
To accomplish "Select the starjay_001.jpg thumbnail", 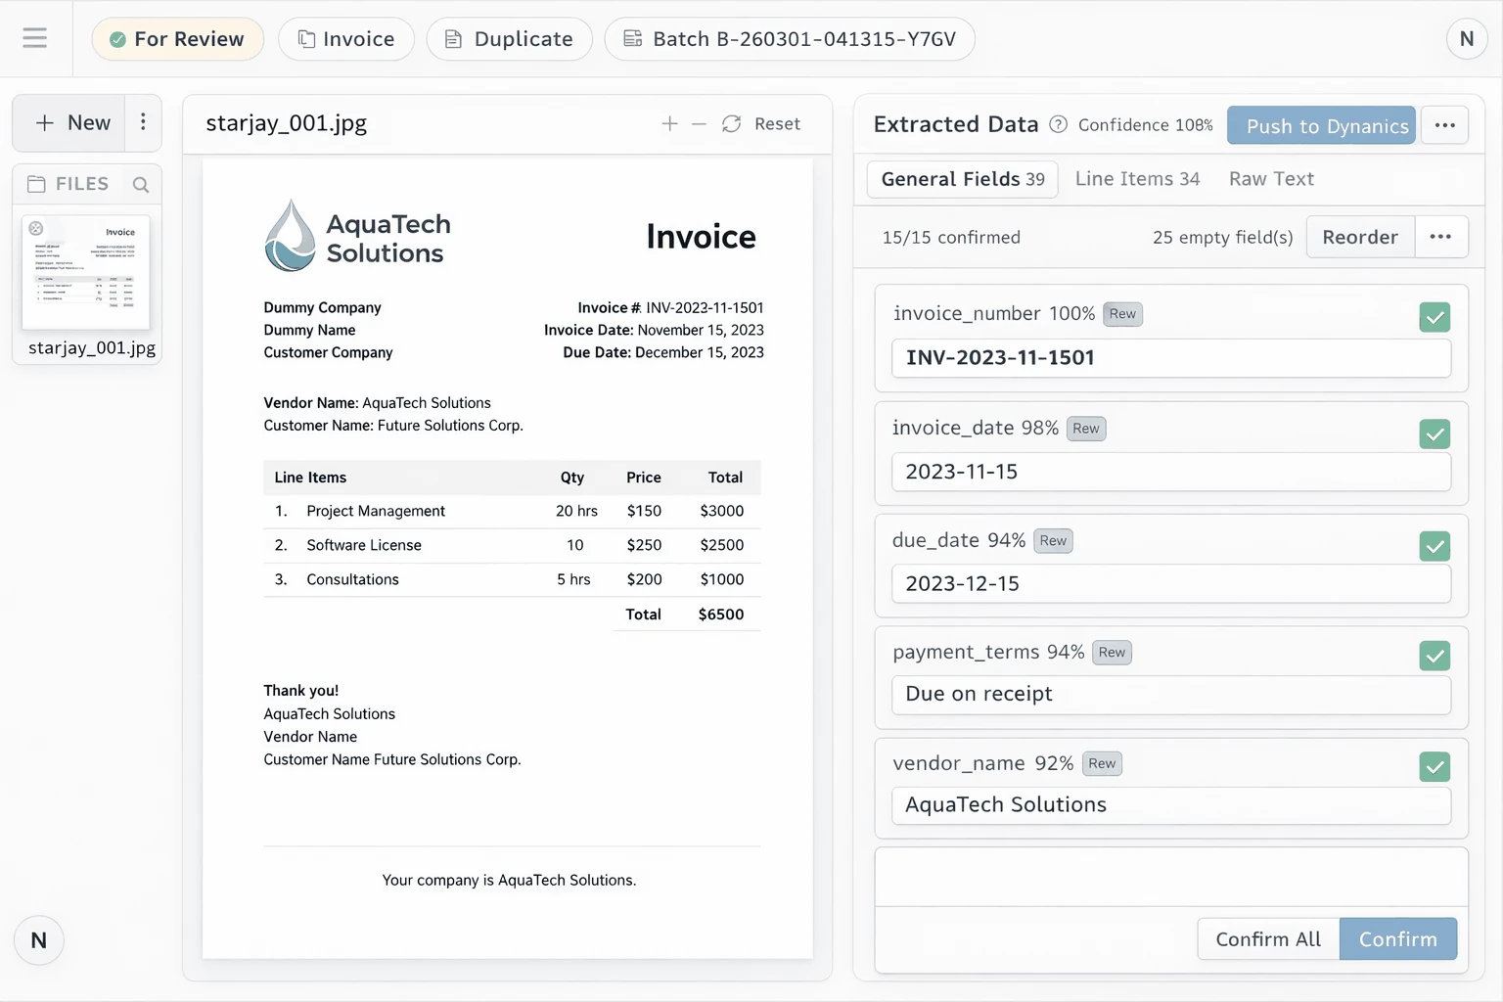I will point(86,273).
